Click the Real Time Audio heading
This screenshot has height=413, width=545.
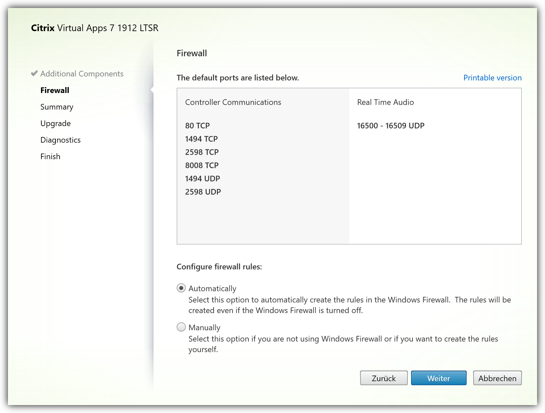click(385, 102)
